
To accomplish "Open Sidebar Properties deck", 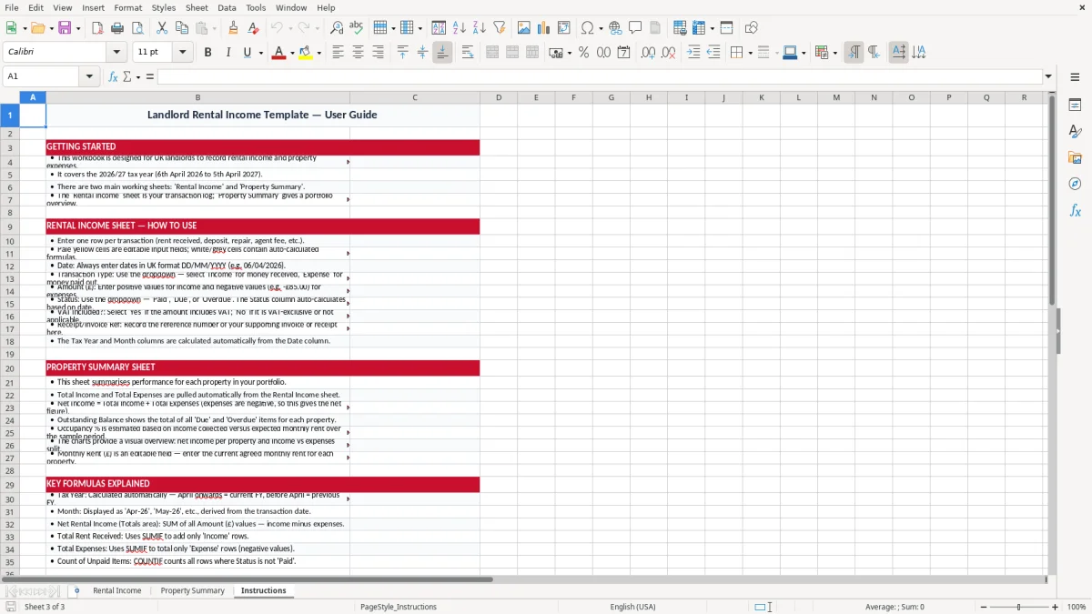I will [1075, 106].
